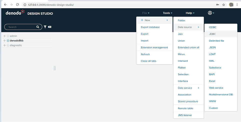Click the admin database icon
Viewport: 241px width, 122px height.
[8, 36]
